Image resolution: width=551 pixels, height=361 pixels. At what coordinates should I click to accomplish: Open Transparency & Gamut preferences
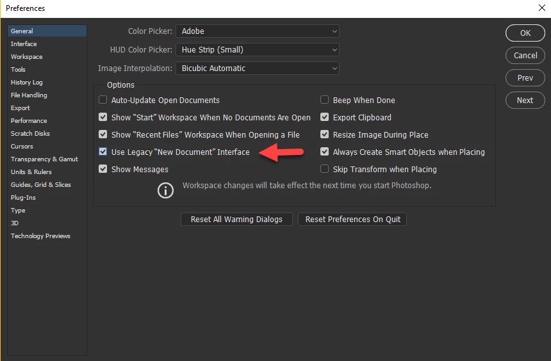click(x=47, y=159)
